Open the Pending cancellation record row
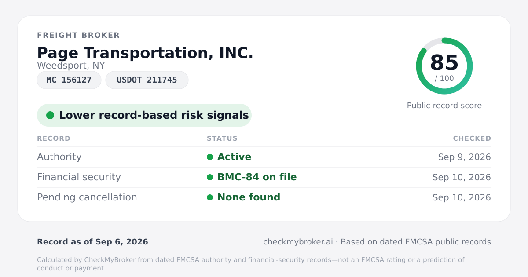Viewport: 528px width, 277px height. tap(264, 197)
